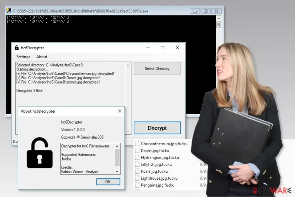
Task: Click the large unlocked padlock image
Action: pos(40,153)
